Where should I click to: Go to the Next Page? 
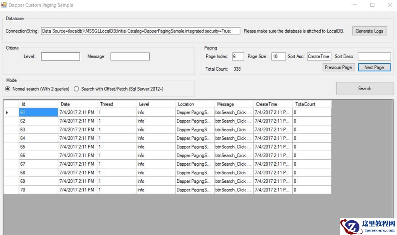374,67
